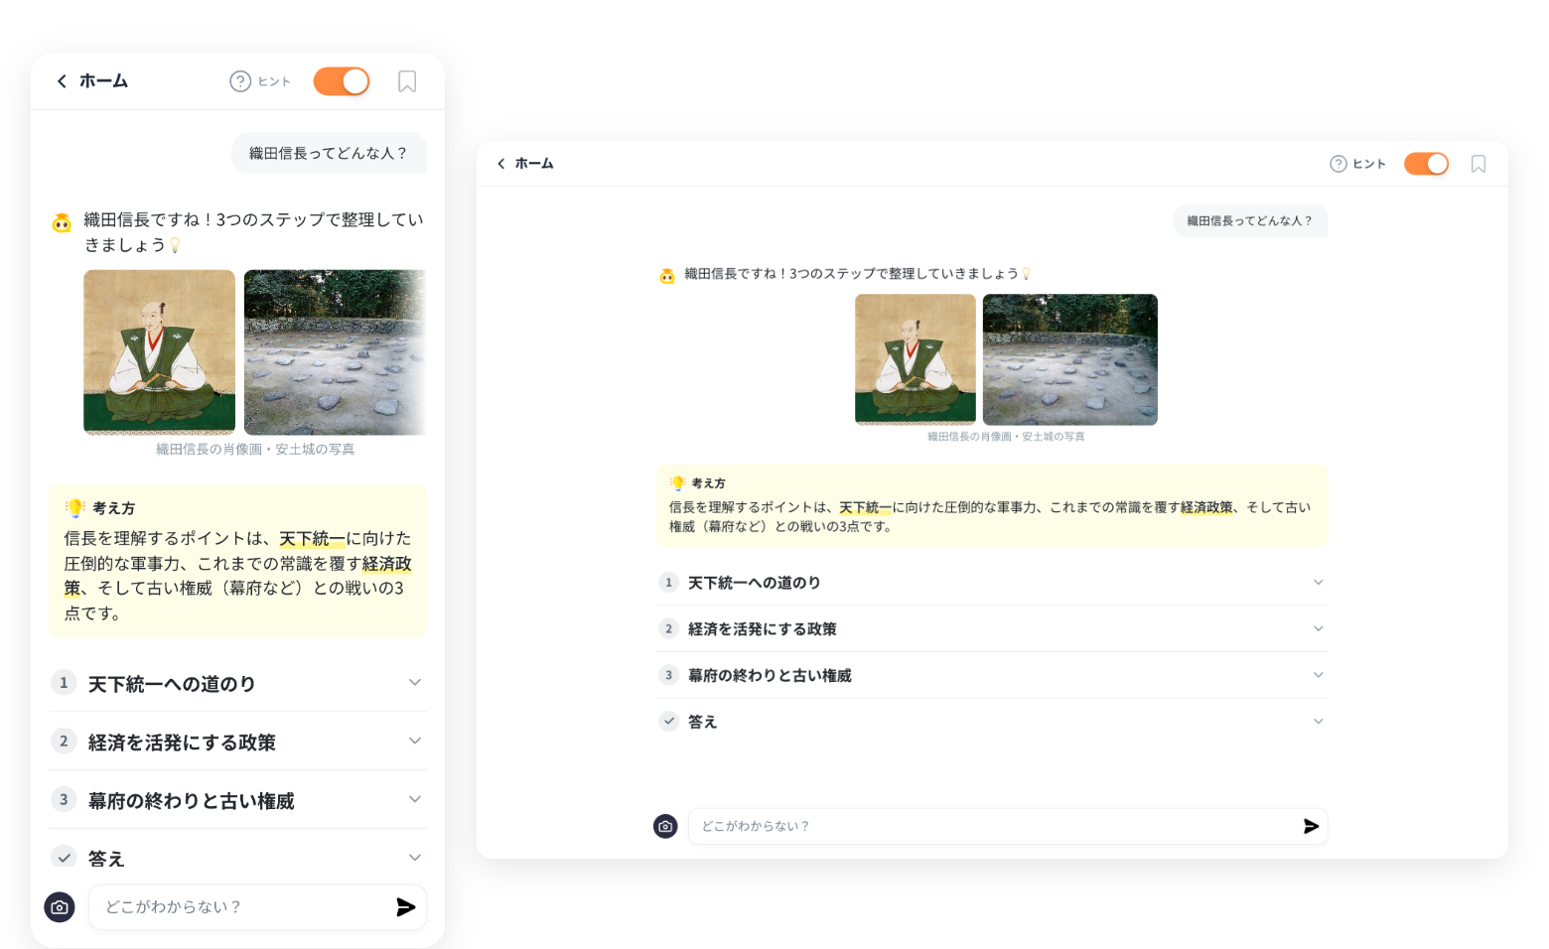
Task: Click the desktop image caption 織田信長の肖像画・安土城の写真
Action: coord(1006,437)
